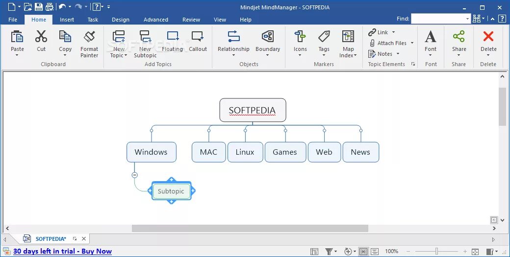Select the Games topic node
This screenshot has height=257, width=510.
coord(285,152)
